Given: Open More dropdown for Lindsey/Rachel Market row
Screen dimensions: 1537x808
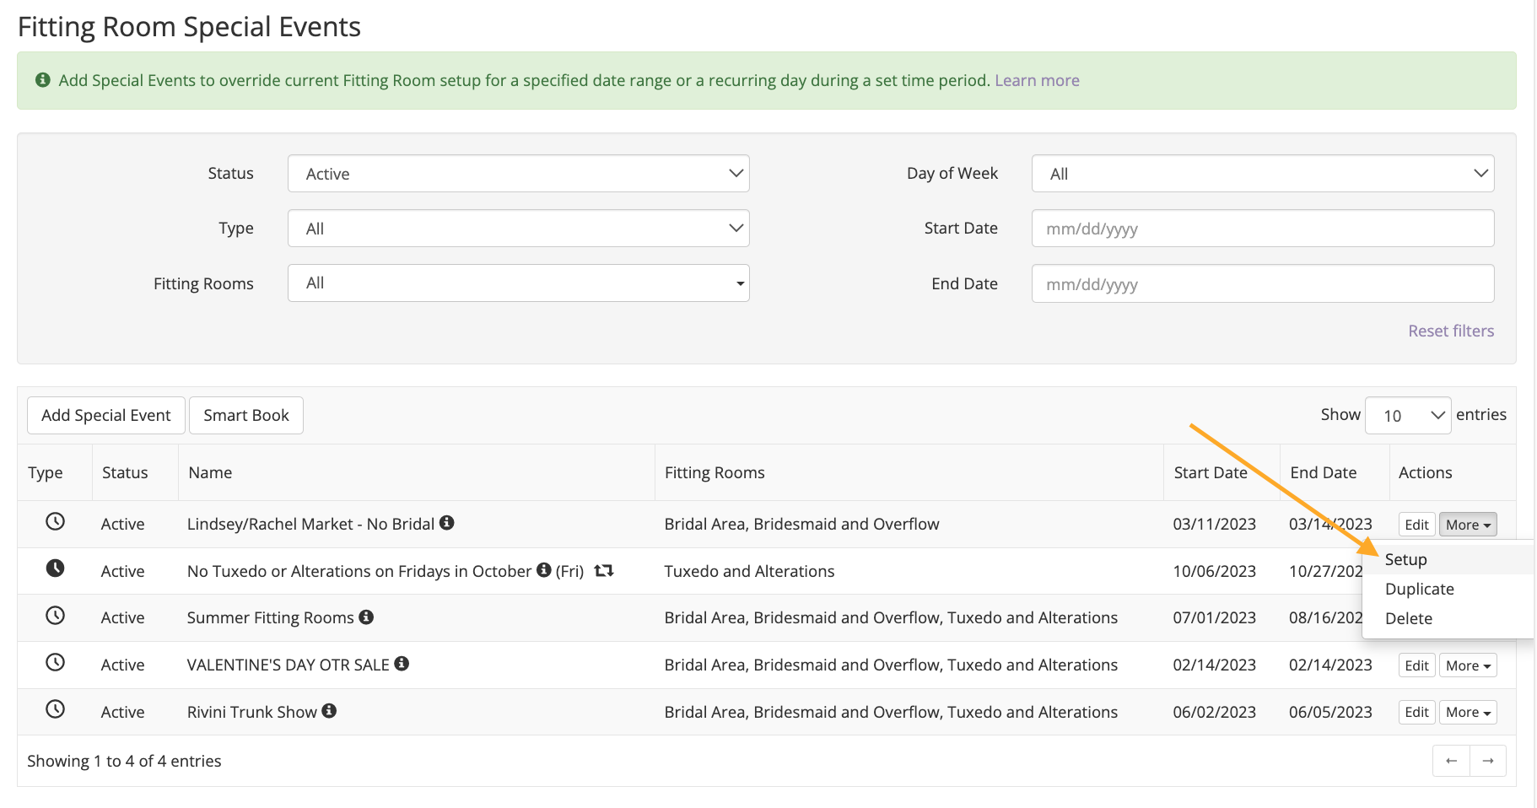Looking at the screenshot, I should point(1468,525).
